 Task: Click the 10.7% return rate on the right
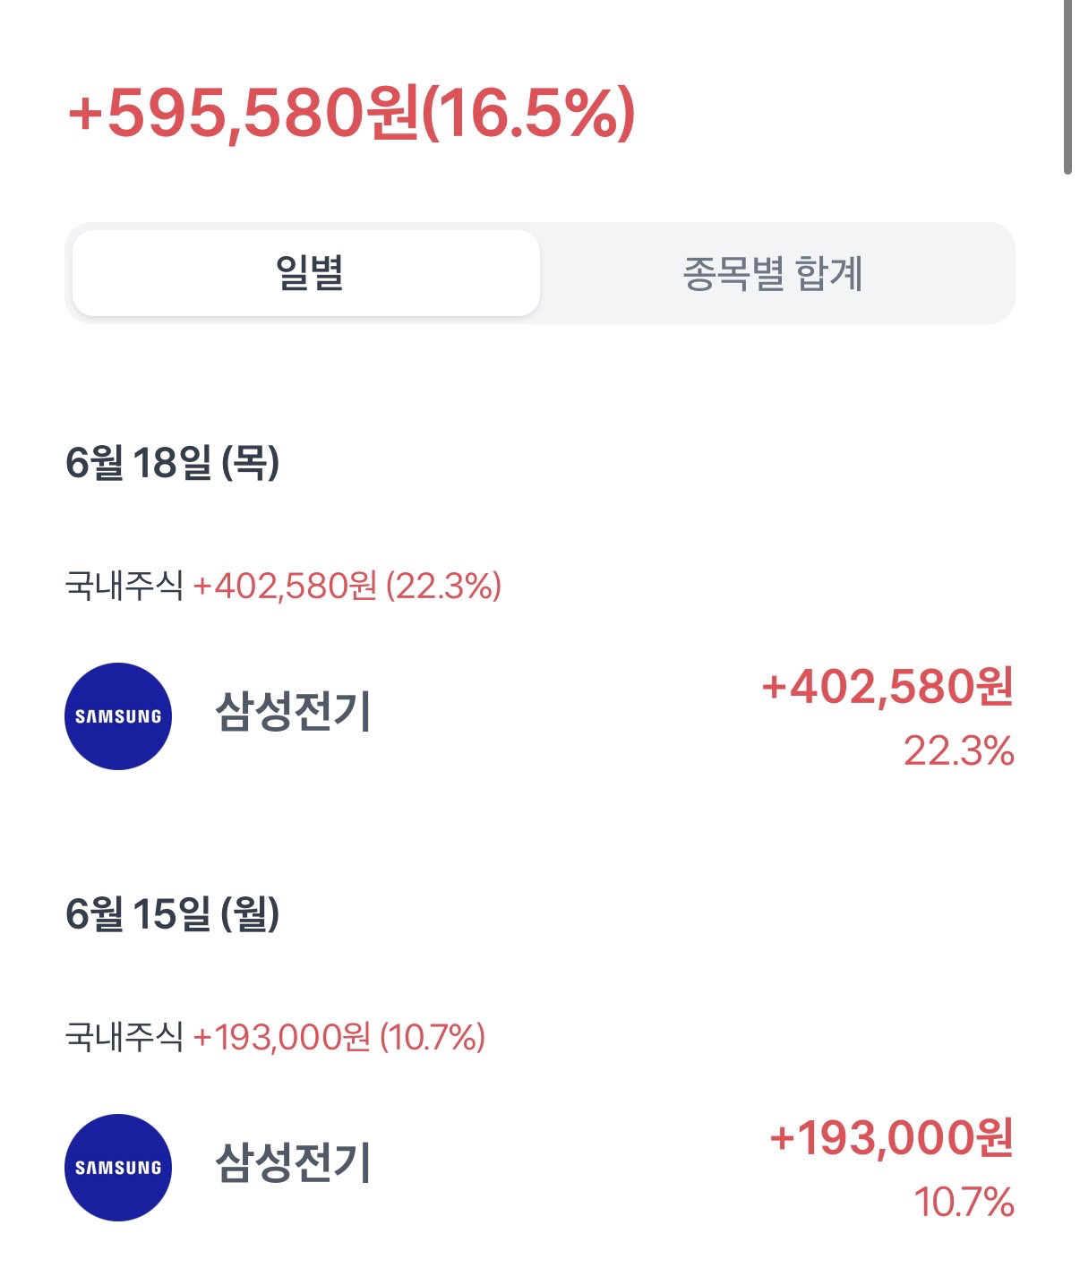click(964, 1203)
